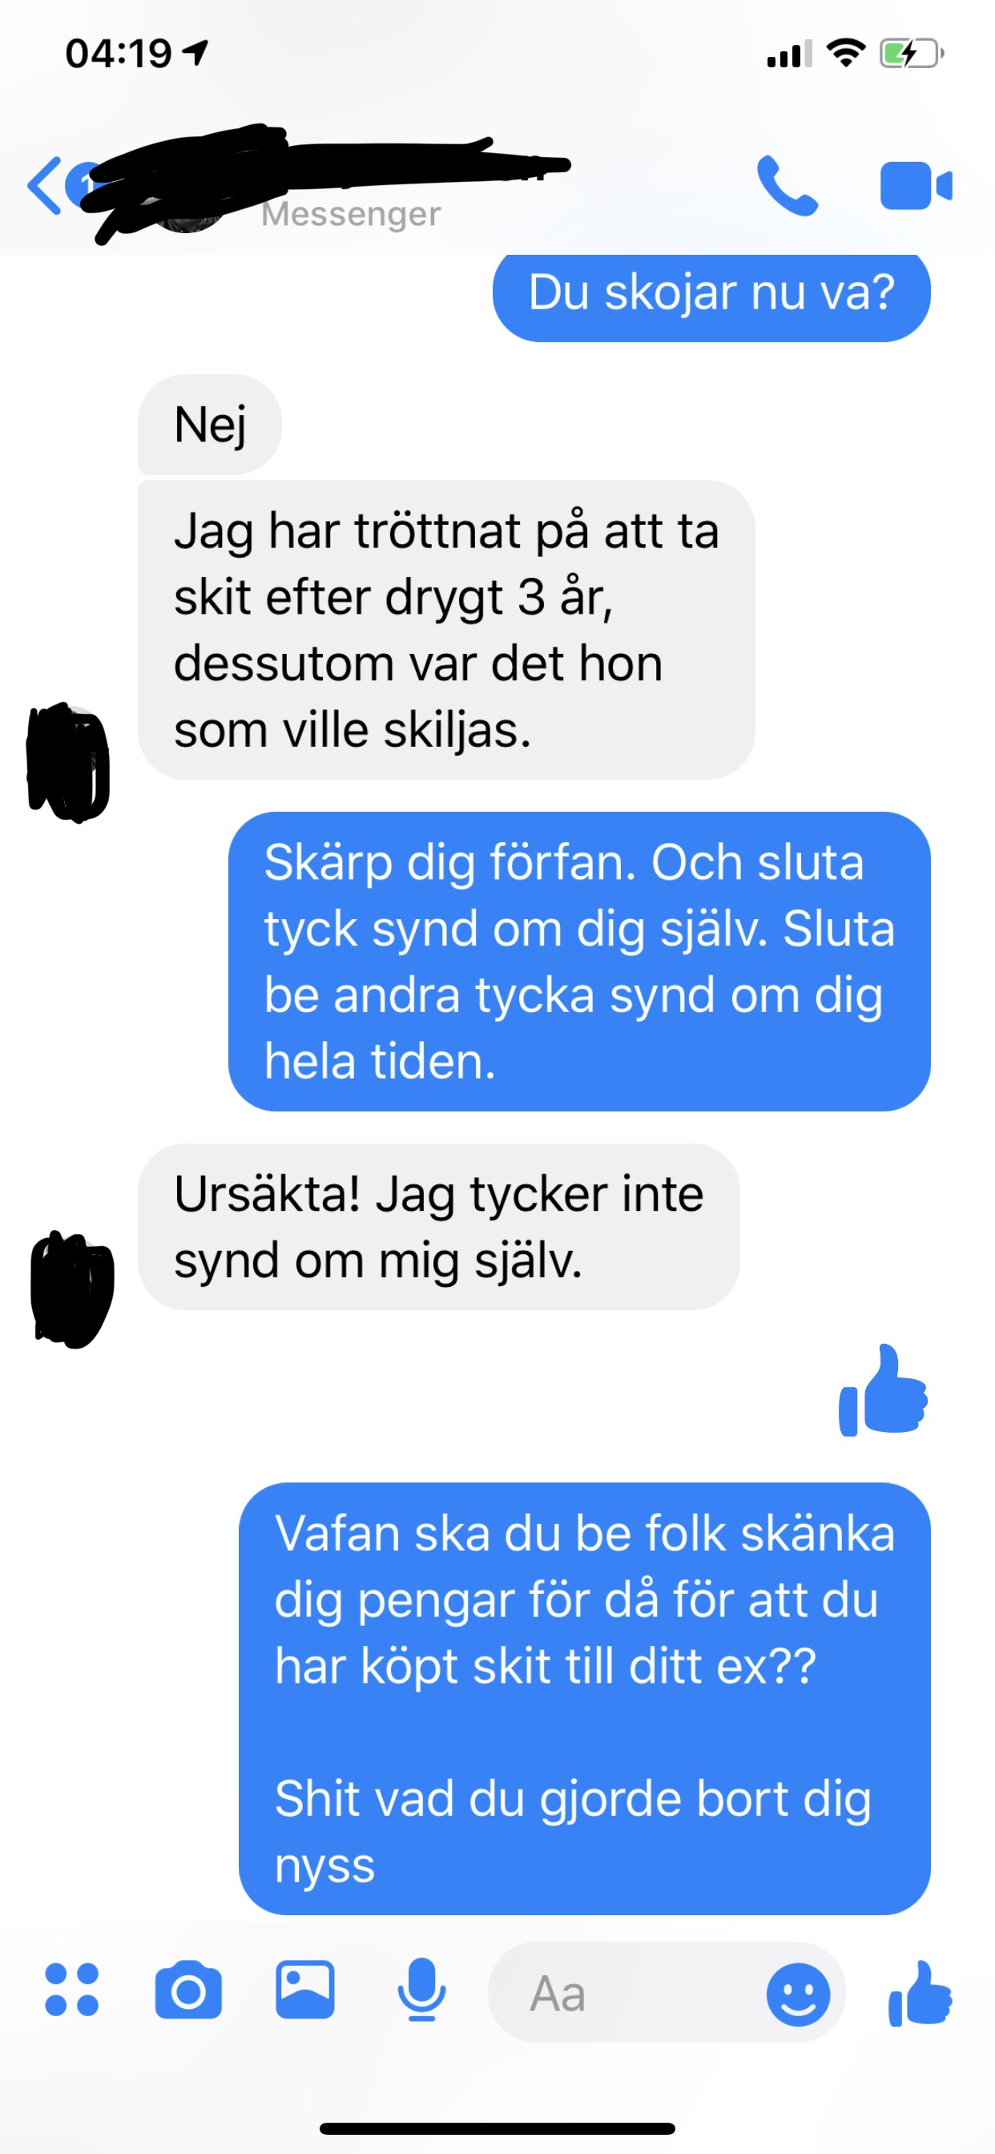This screenshot has width=995, height=2154.
Task: Open the emoji smiley picker
Action: click(x=798, y=1995)
